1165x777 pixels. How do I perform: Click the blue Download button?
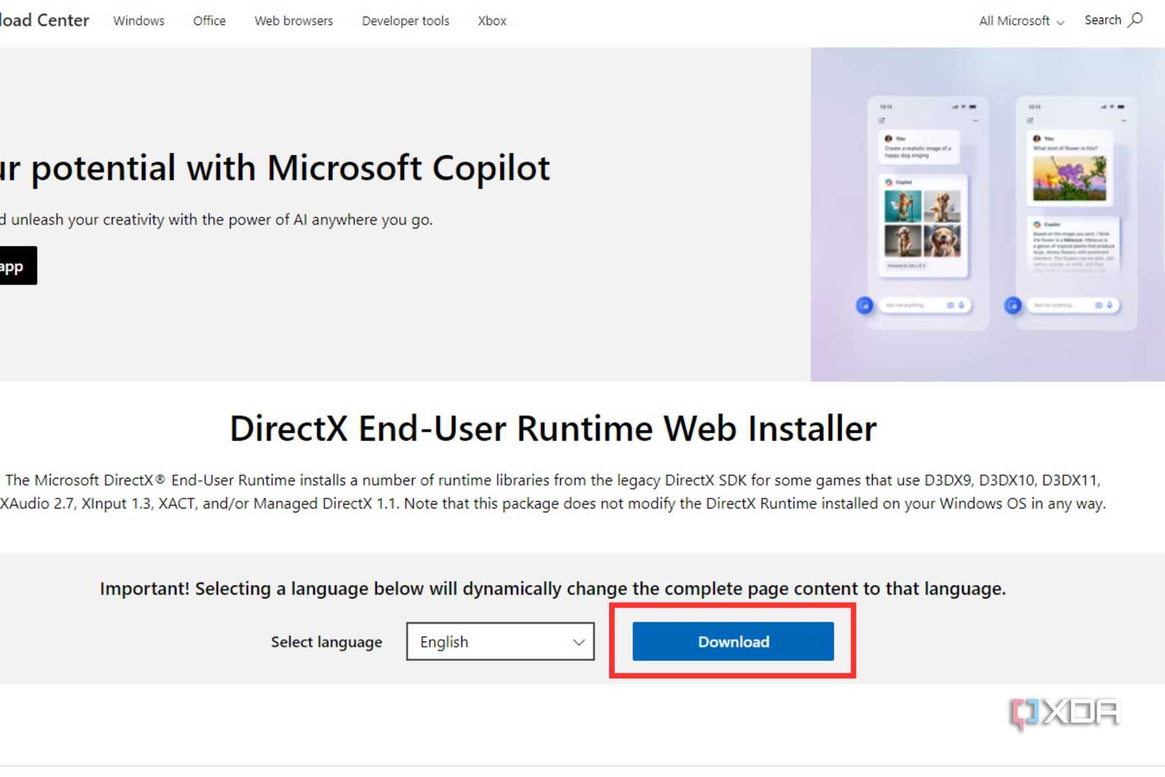733,641
